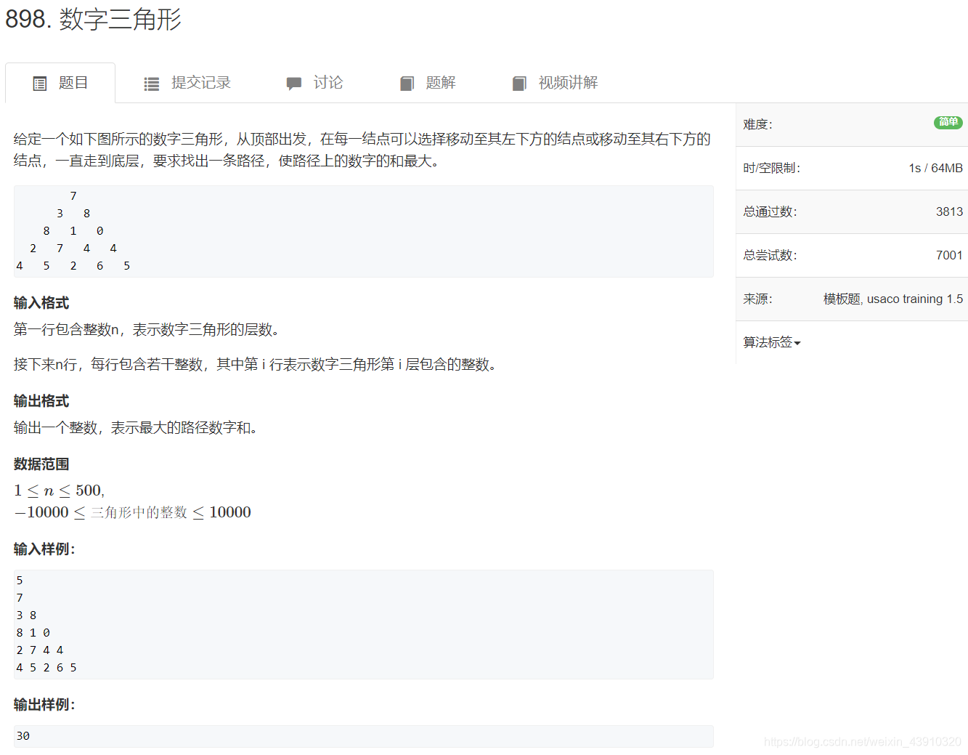Click the list icon beside 提交记录

tap(151, 83)
